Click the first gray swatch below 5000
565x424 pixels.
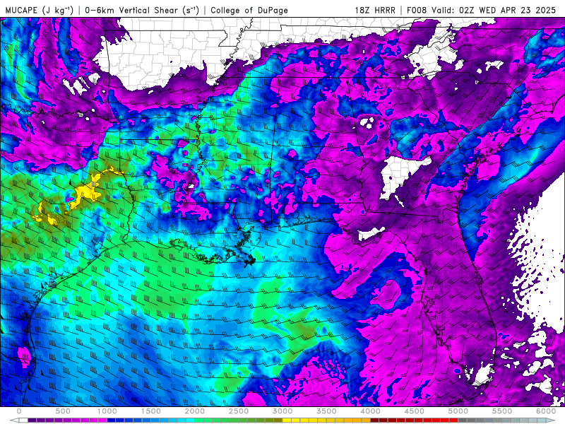click(463, 420)
